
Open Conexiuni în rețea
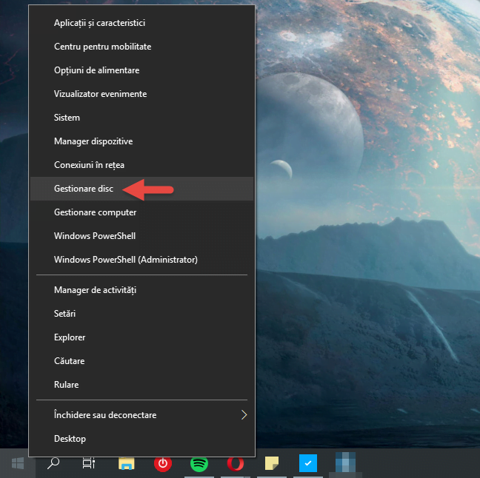pos(141,165)
